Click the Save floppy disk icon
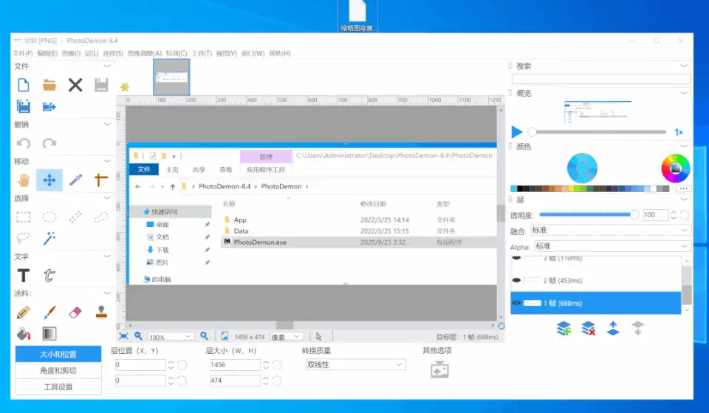 point(101,85)
